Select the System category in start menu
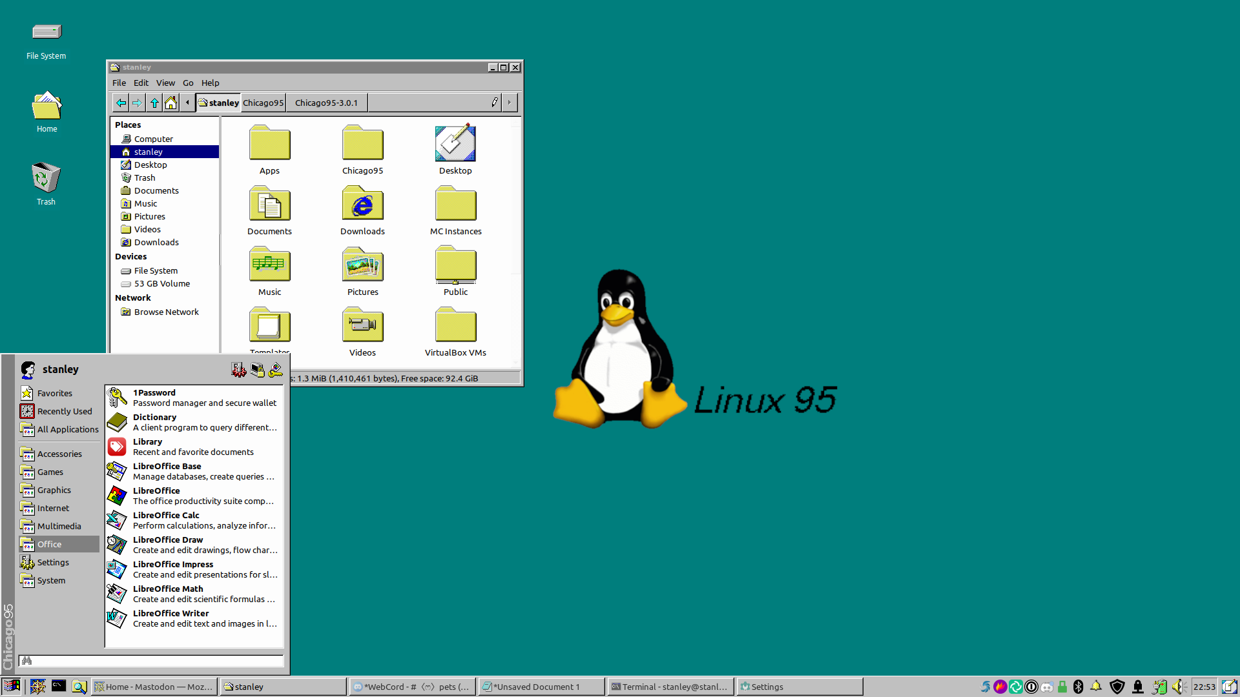The image size is (1240, 697). [x=59, y=580]
